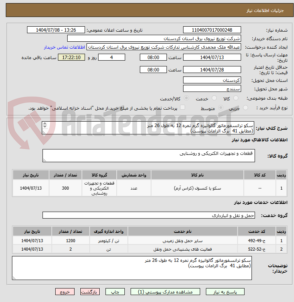
Task: Click the نام کالا column header
Action: click(x=197, y=175)
